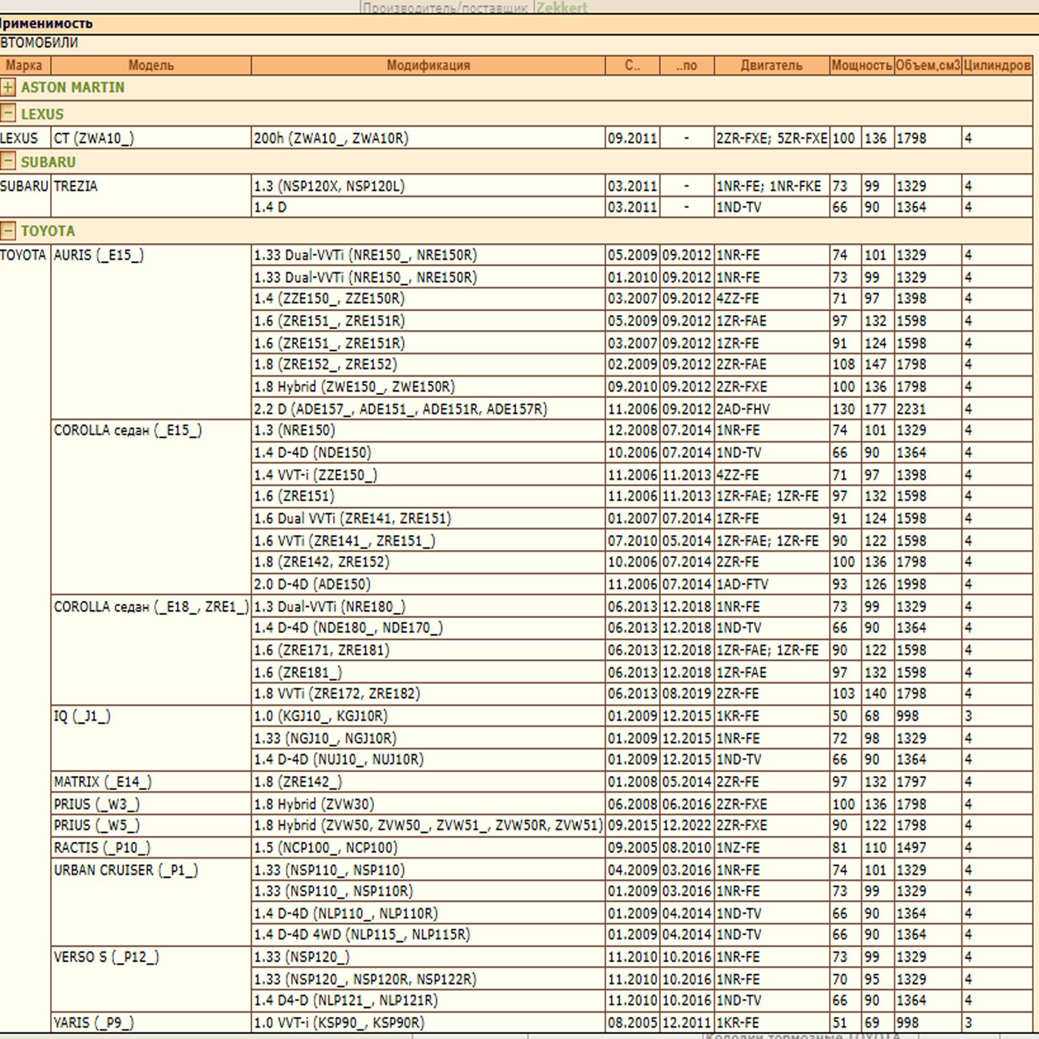The width and height of the screenshot is (1039, 1039).
Task: Collapse the SUBARU group
Action: tap(8, 162)
